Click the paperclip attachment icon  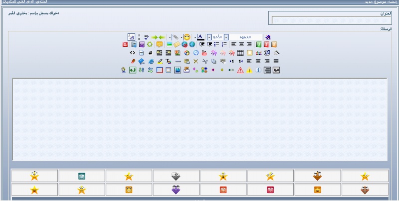(175, 37)
